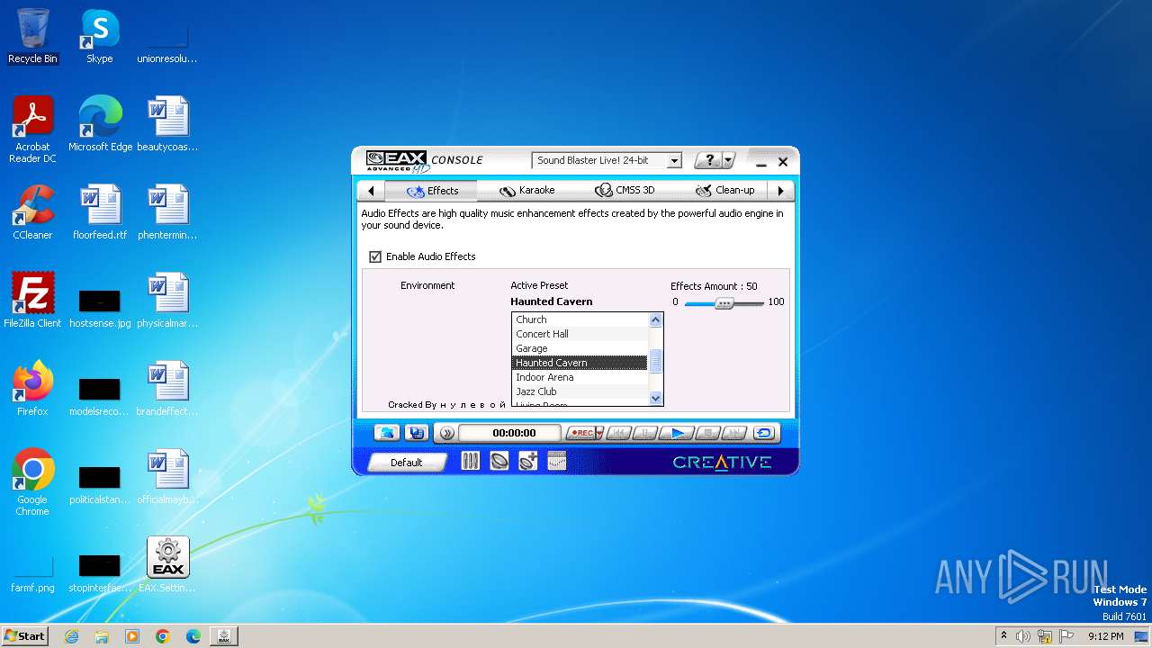Screen dimensions: 1152x648
Task: Toggle the Enable Audio Effects checkbox
Action: (x=375, y=256)
